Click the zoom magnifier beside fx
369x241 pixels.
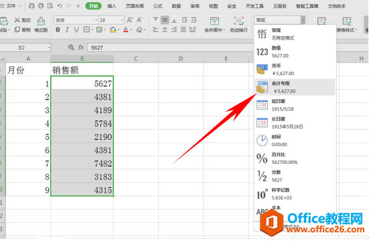[71, 48]
